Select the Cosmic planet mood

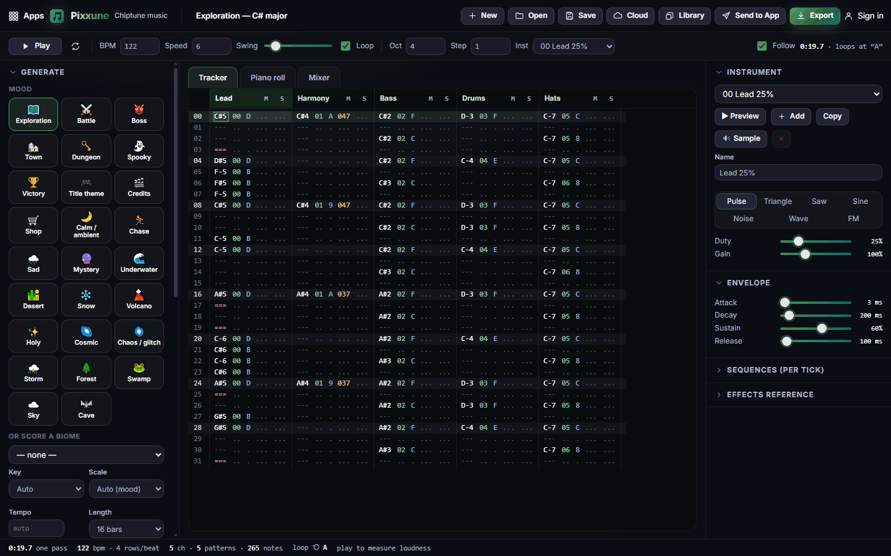pos(86,336)
